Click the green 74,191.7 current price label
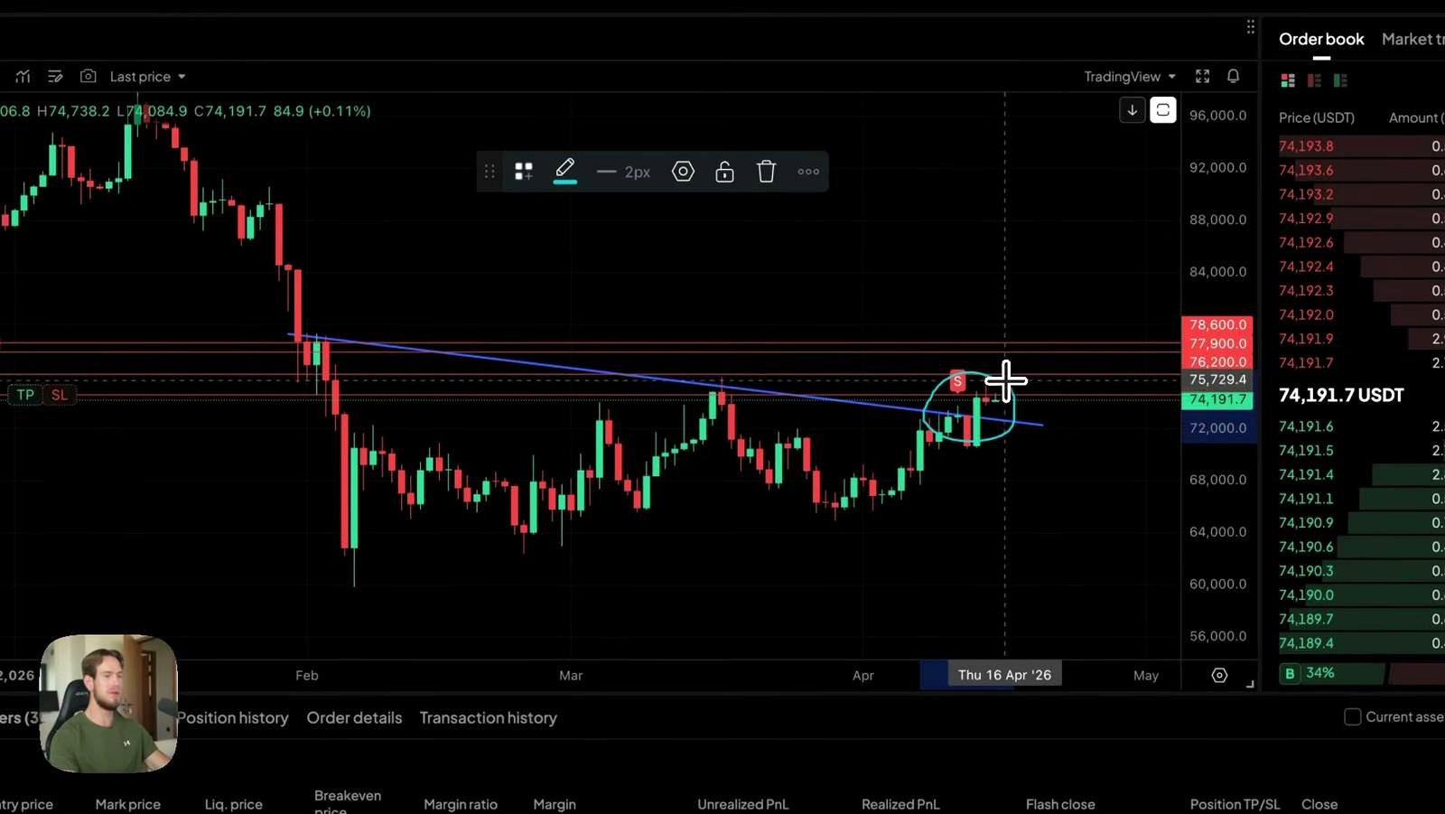Image resolution: width=1445 pixels, height=814 pixels. [x=1217, y=399]
